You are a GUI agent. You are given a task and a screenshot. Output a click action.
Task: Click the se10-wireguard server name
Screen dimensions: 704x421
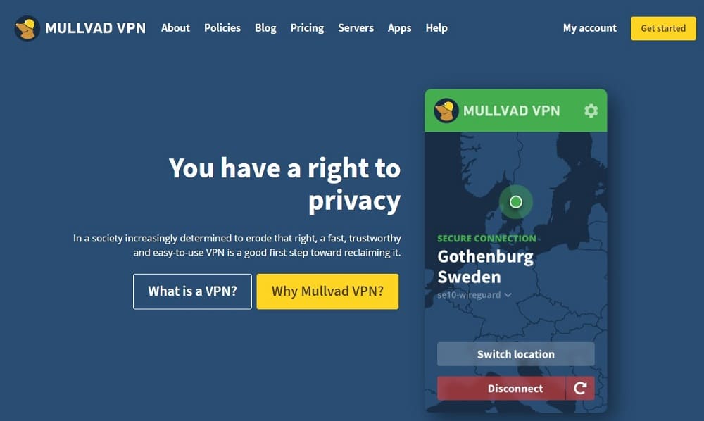[469, 295]
